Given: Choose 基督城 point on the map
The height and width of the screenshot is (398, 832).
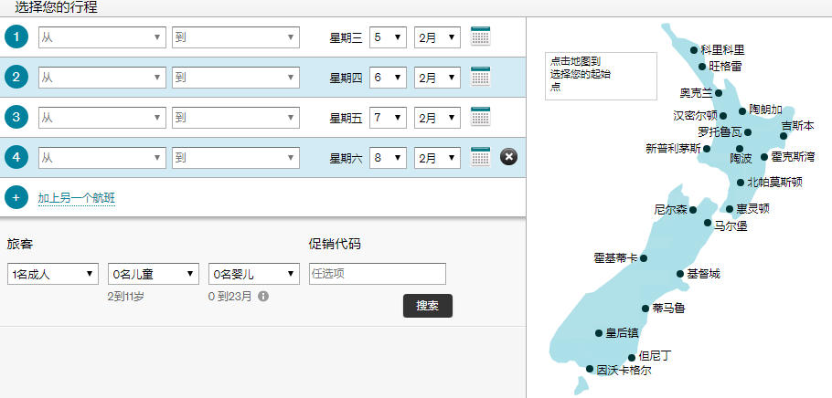Looking at the screenshot, I should pos(679,274).
